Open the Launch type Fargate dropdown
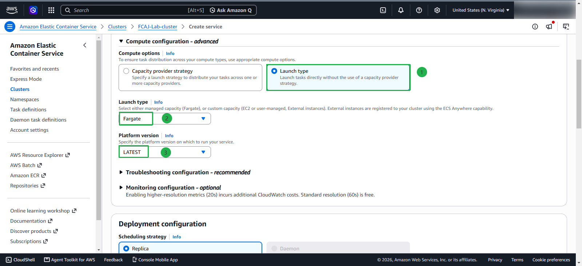The width and height of the screenshot is (582, 266). tap(165, 119)
